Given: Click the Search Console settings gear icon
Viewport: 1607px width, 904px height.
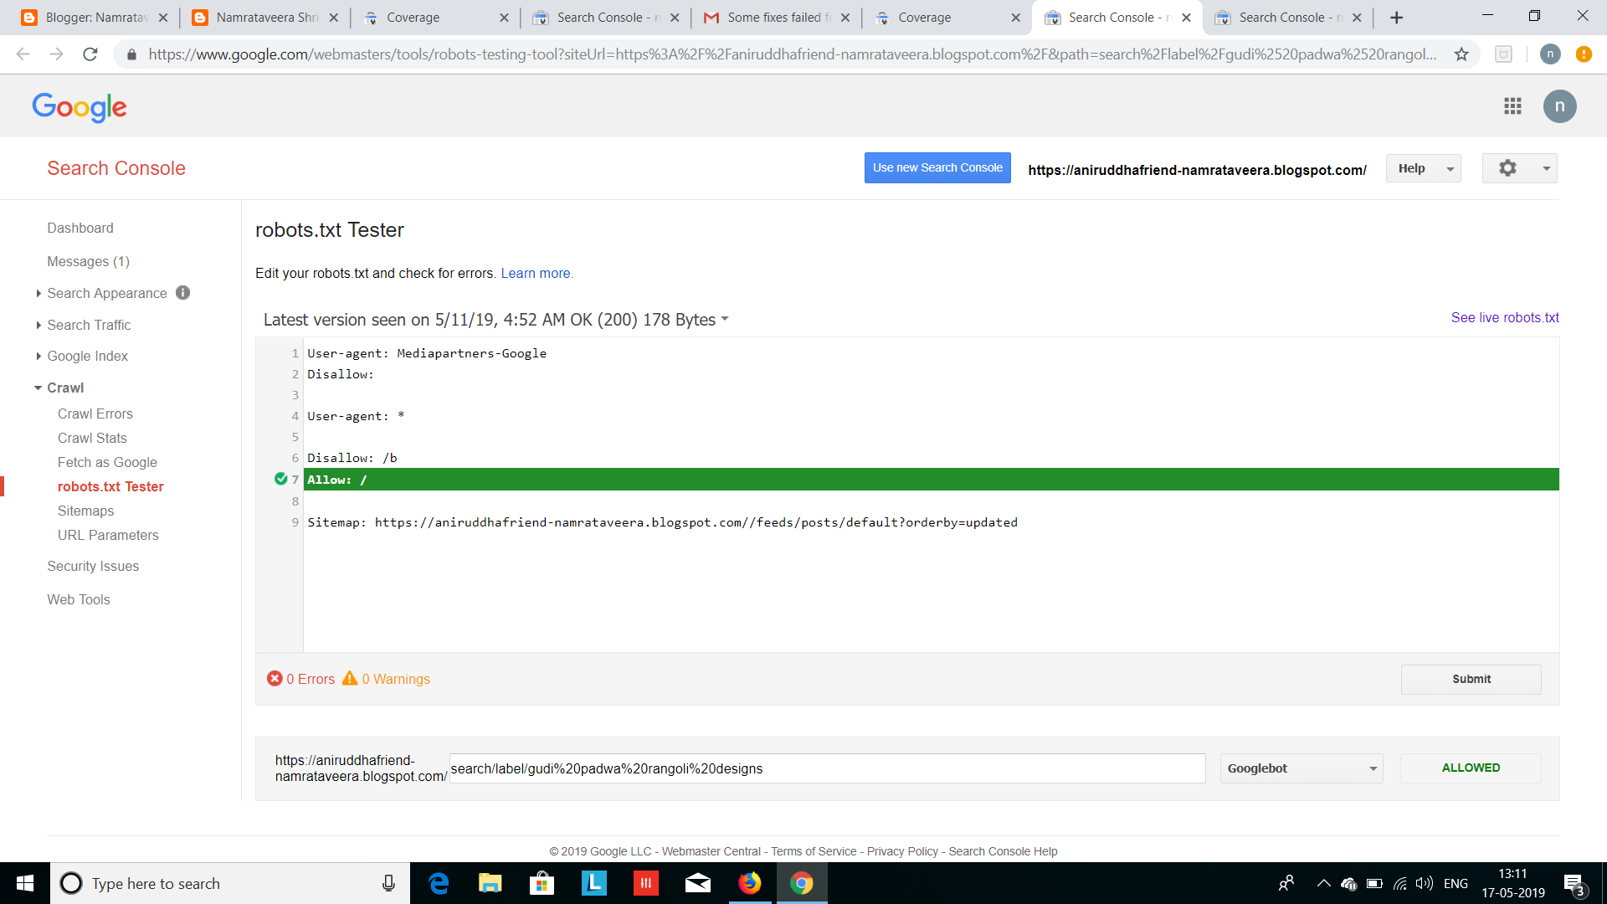Looking at the screenshot, I should click(x=1506, y=167).
